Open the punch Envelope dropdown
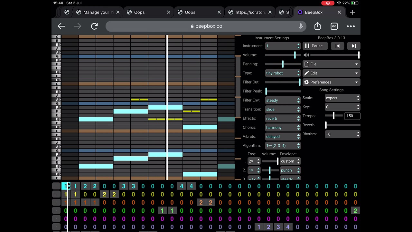The width and height of the screenshot is (412, 232). coord(290,170)
